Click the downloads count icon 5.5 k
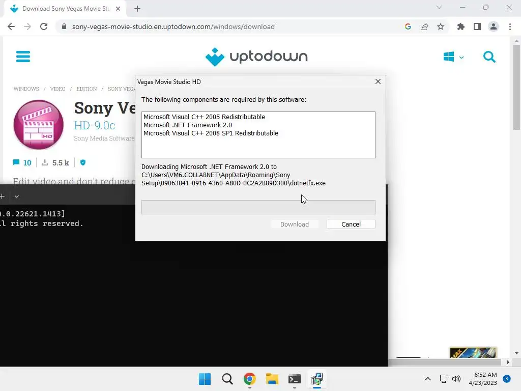521x391 pixels. (x=55, y=162)
